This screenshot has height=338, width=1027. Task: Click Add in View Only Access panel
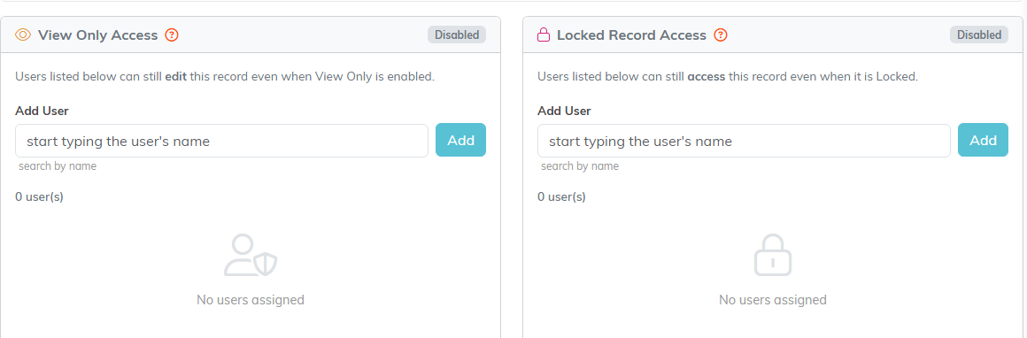(460, 140)
